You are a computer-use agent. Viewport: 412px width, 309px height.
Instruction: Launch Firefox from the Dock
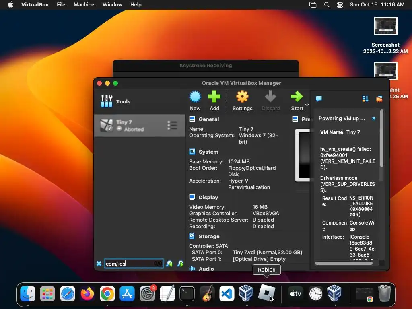tap(87, 293)
